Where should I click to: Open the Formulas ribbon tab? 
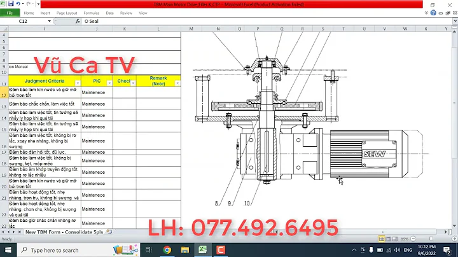click(92, 13)
